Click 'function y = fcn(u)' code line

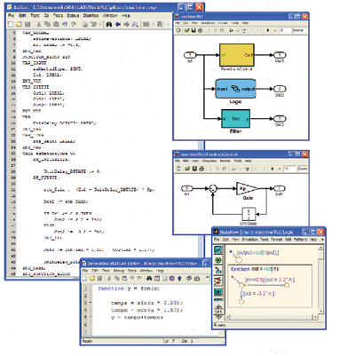click(x=129, y=289)
